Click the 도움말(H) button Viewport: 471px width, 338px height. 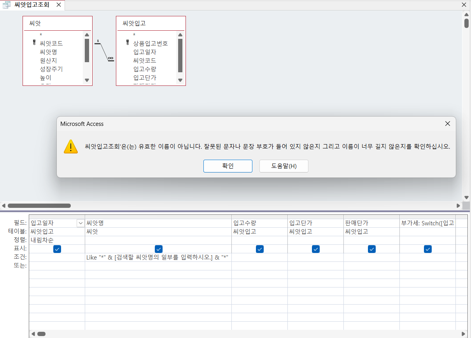(284, 166)
